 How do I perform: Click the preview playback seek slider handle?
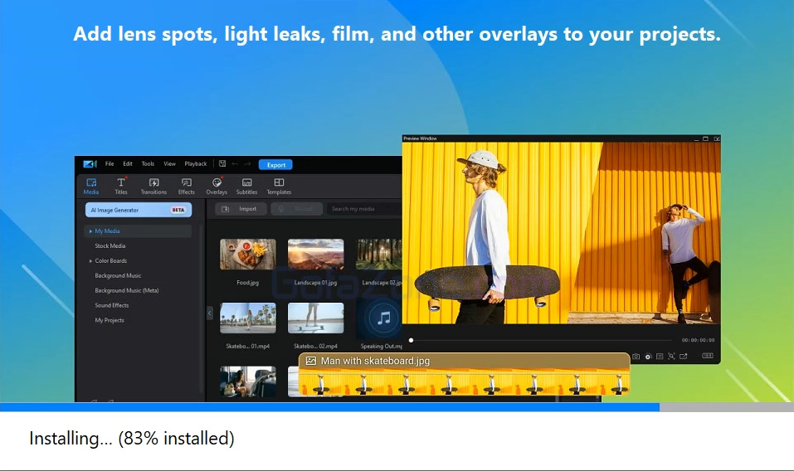click(x=411, y=340)
